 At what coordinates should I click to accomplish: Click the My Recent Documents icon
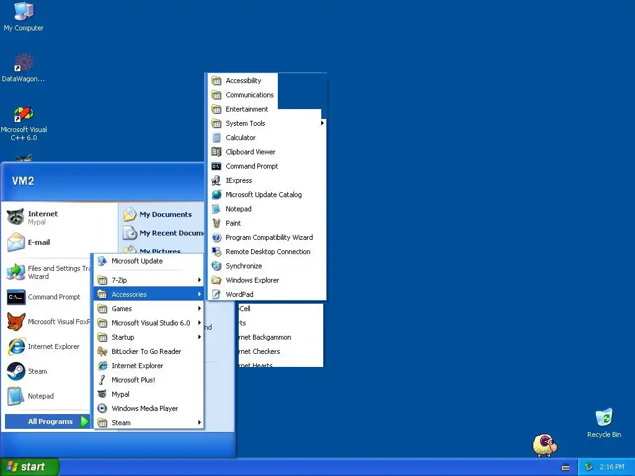[x=130, y=233]
